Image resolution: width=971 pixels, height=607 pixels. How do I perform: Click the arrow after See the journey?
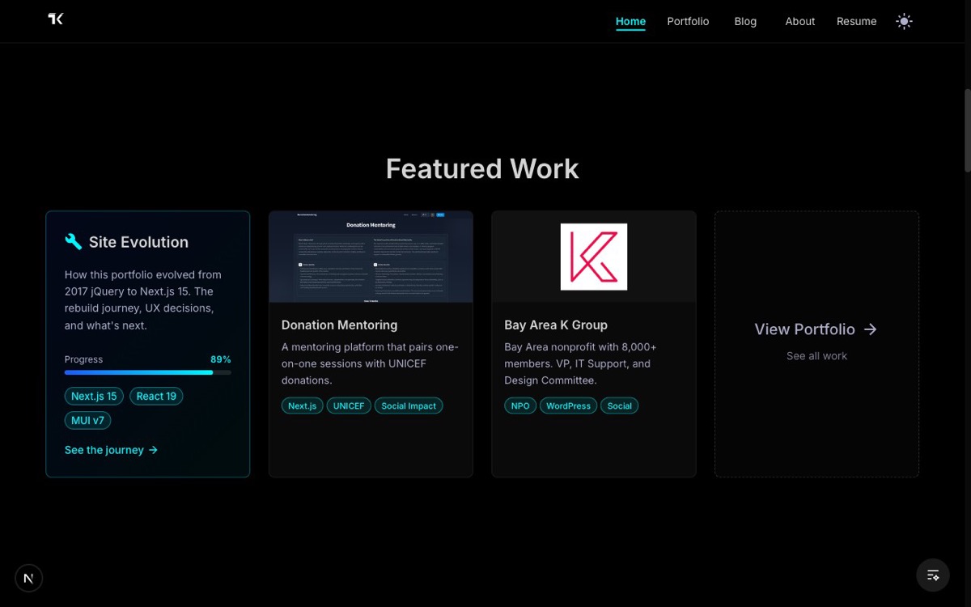153,450
